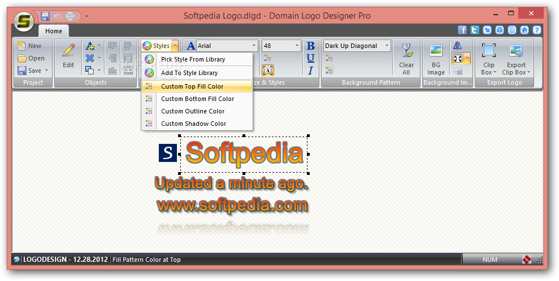Click the Edit pencil button

coord(68,57)
